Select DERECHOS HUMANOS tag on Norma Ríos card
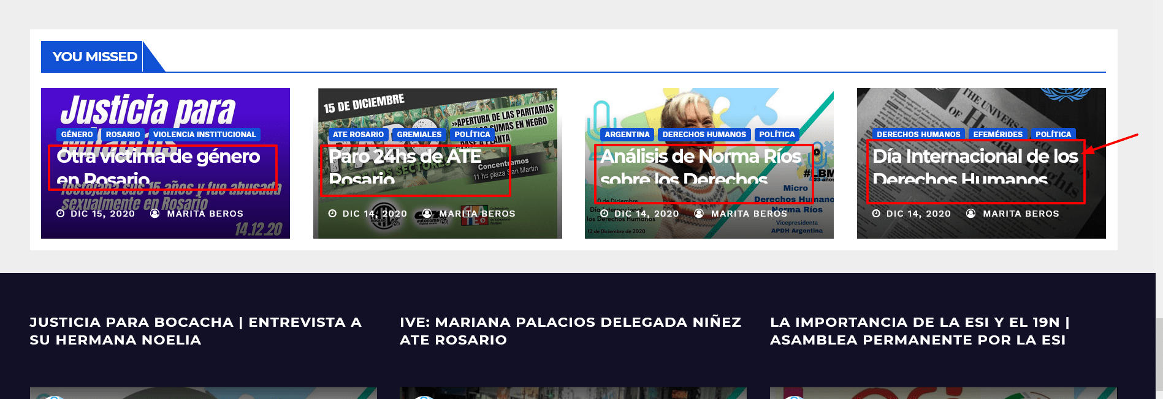Viewport: 1163px width, 399px height. (704, 135)
